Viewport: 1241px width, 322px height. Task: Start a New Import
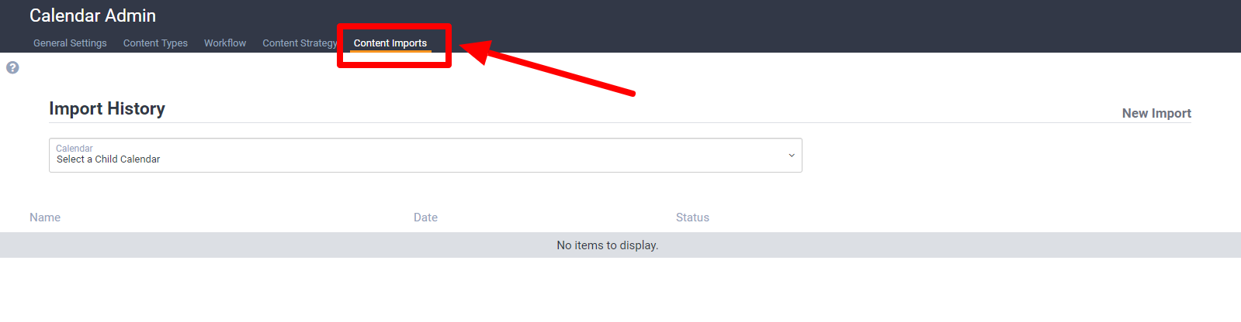tap(1156, 113)
